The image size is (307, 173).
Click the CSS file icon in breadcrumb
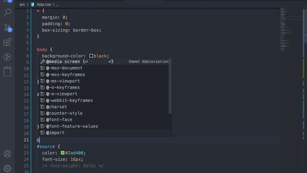(x=33, y=4)
